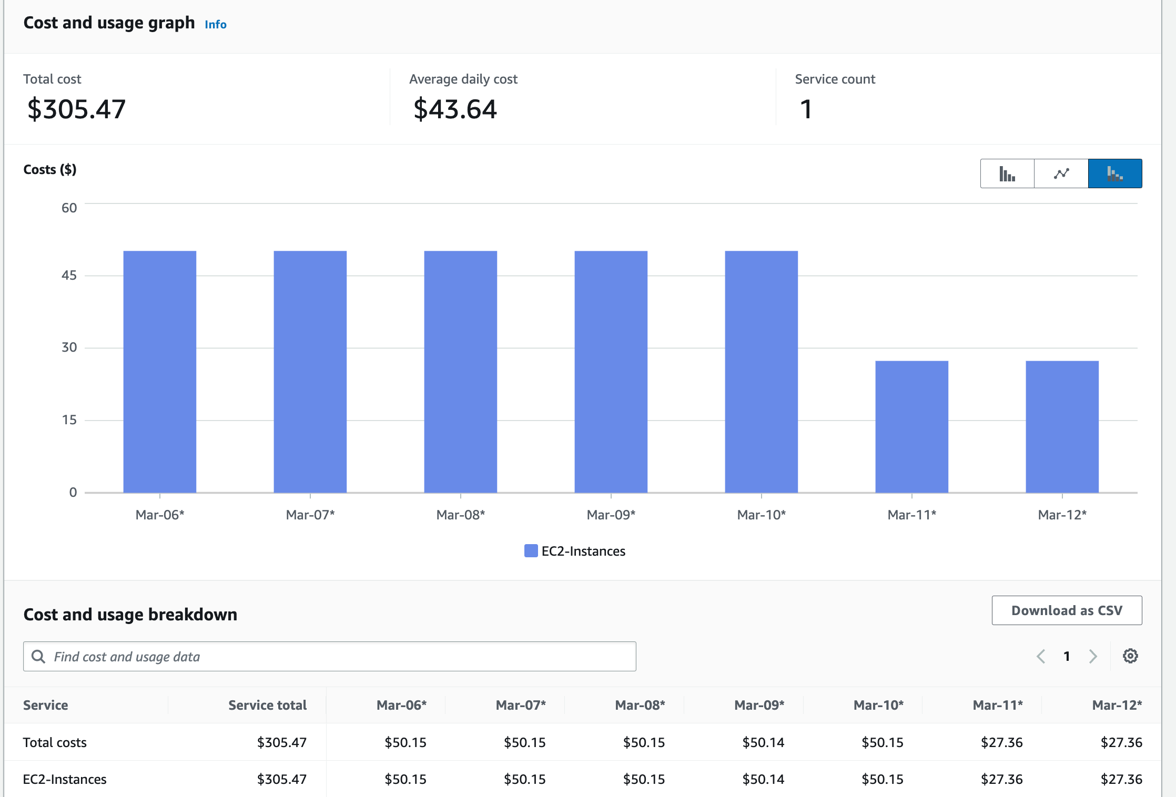Image resolution: width=1176 pixels, height=797 pixels.
Task: Open table preferences with the gear icon
Action: 1130,656
